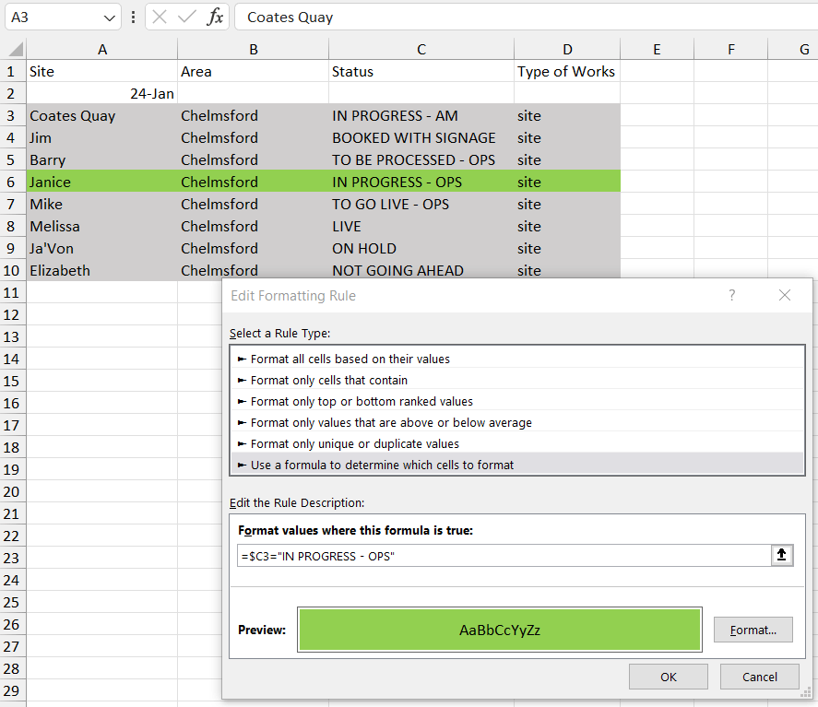Screen dimensions: 818x707
Task: Click the collapse dialog arrow next to the formula field
Action: 783,556
